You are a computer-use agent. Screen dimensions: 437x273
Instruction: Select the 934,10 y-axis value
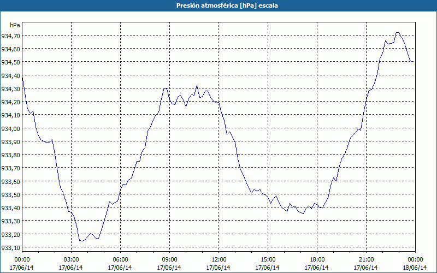11,115
